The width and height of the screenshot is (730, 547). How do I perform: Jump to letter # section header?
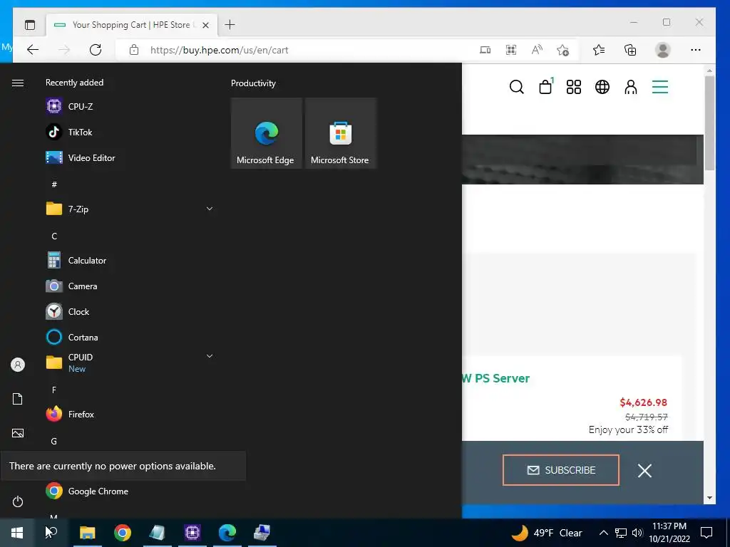click(54, 184)
